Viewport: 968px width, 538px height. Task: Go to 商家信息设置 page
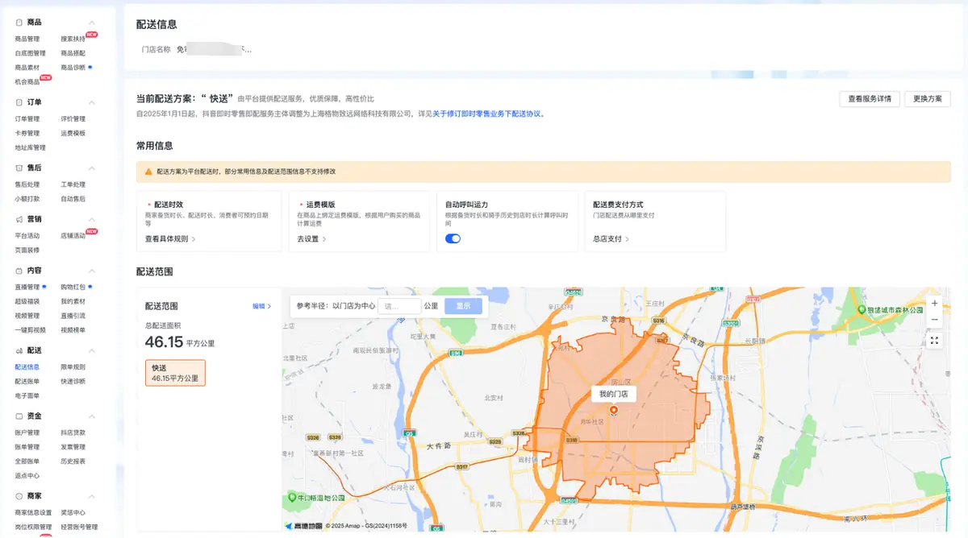[33, 512]
